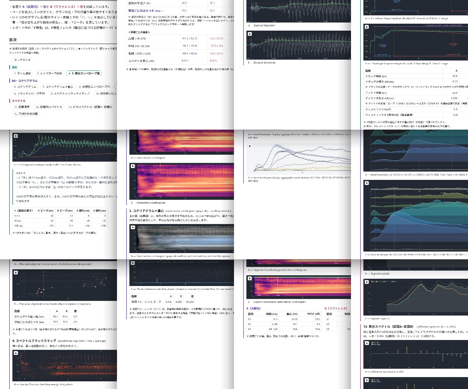Click the B Segment boundaries cochleagram
Image resolution: width=468 pixels, height=389 pixels.
(298, 287)
